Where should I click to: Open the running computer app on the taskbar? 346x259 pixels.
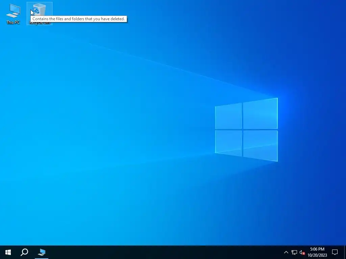[42, 252]
